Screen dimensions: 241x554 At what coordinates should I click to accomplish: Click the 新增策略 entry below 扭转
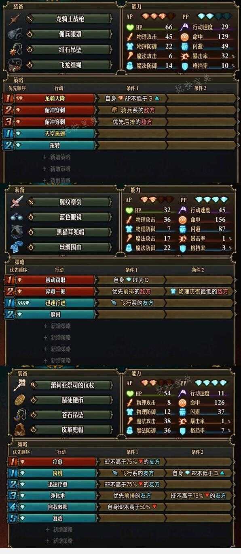pos(57,157)
